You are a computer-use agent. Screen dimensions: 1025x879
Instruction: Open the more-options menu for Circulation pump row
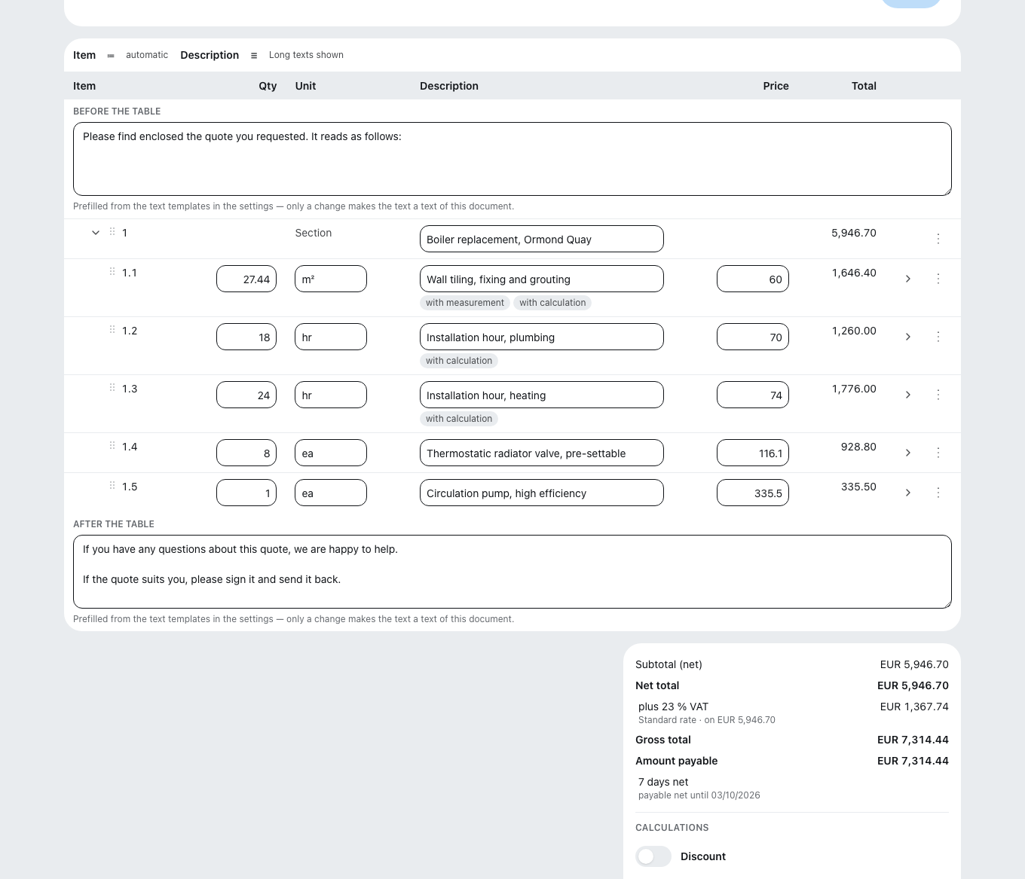click(x=938, y=493)
